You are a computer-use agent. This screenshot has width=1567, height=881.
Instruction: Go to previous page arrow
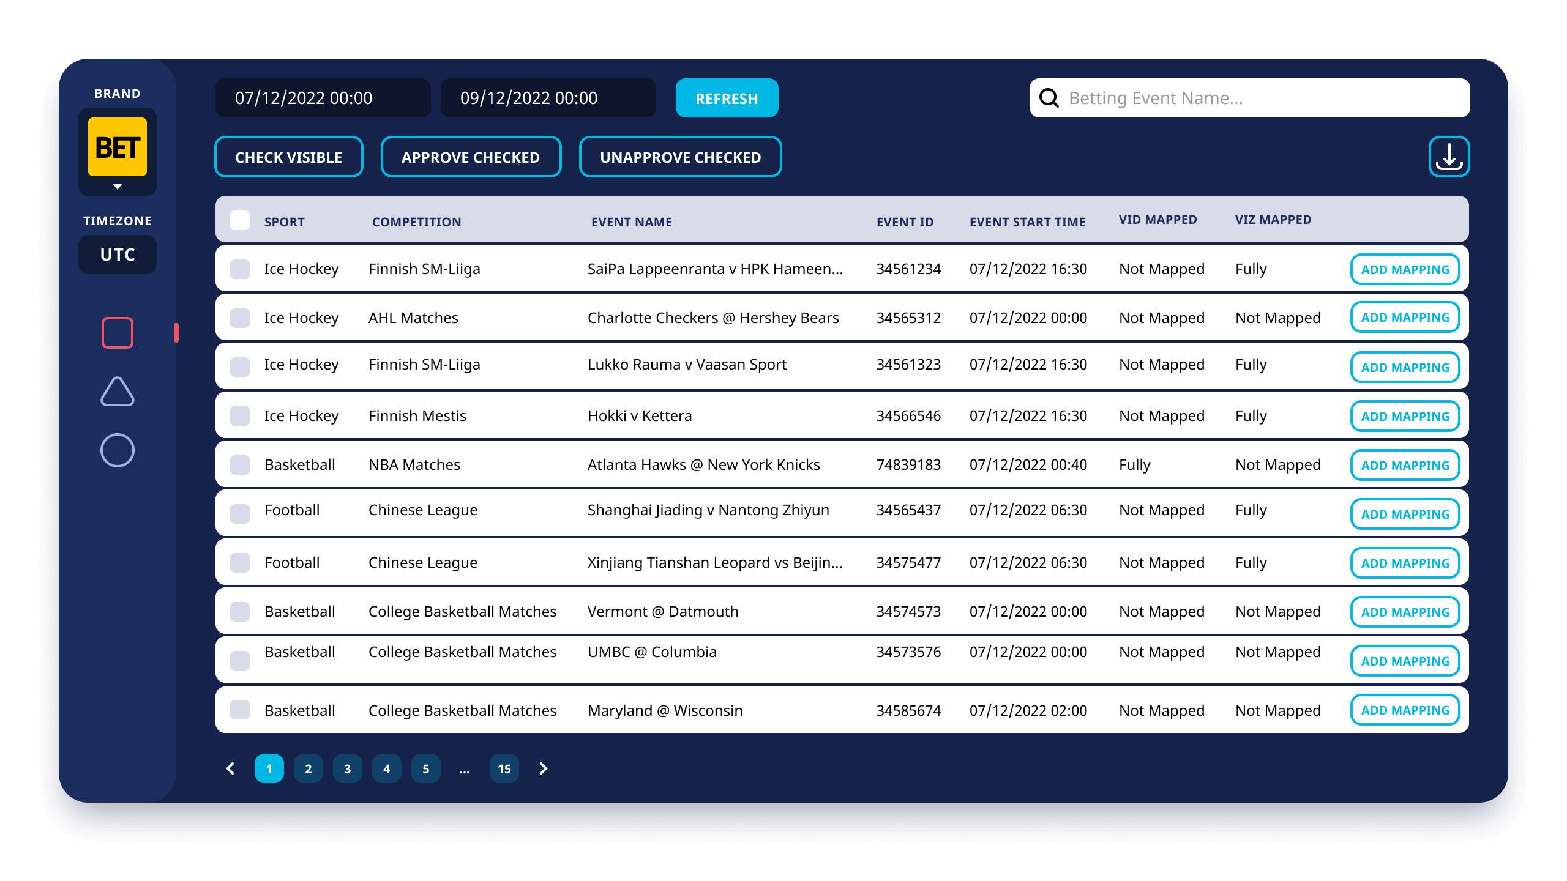230,768
